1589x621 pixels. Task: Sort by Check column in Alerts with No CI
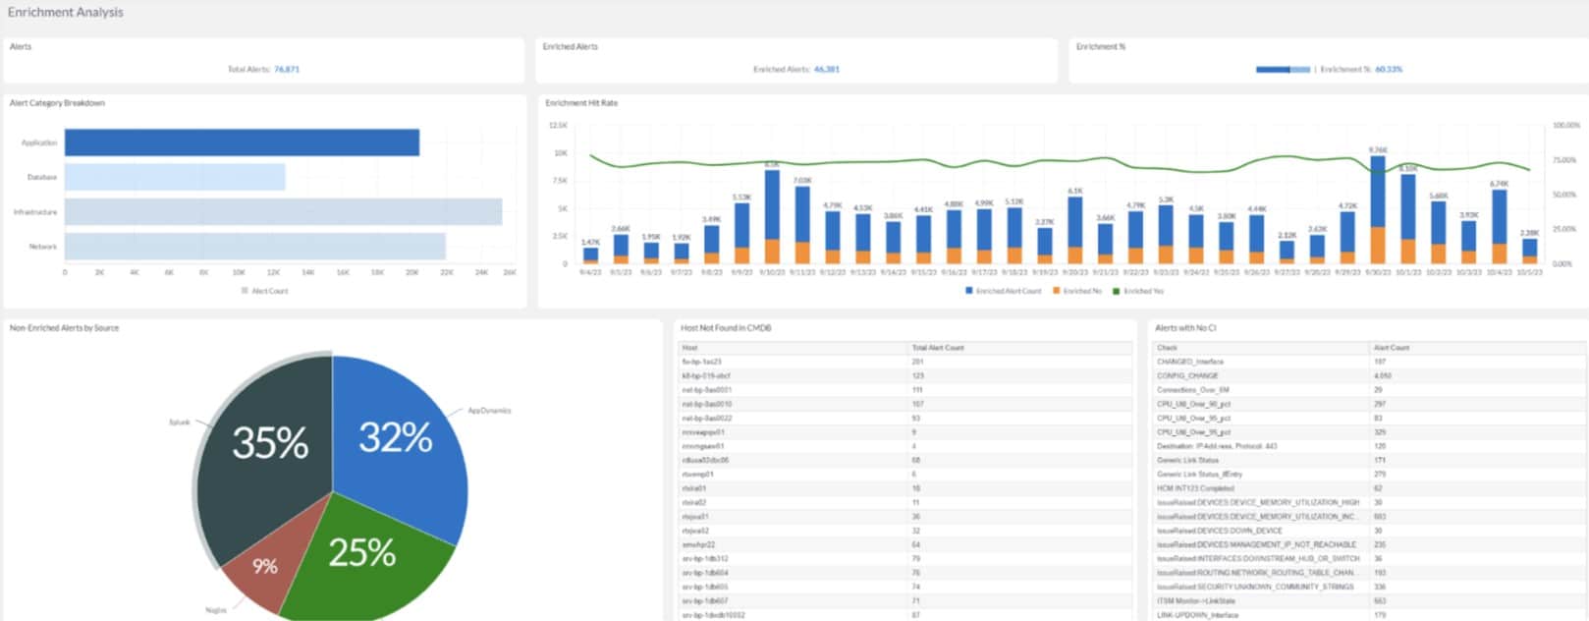tap(1167, 348)
